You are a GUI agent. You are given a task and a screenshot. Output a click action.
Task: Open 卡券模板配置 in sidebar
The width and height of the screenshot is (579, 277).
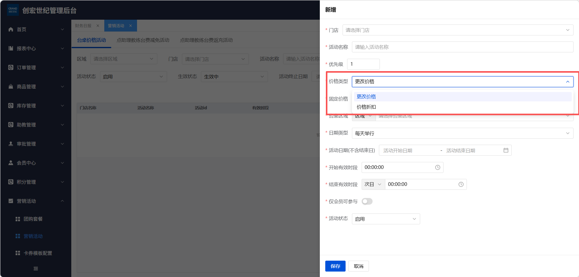[38, 253]
